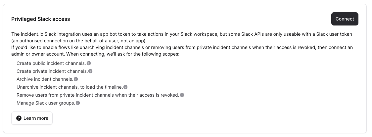Click the Archive incident channels text
The image size is (372, 137).
(45, 79)
